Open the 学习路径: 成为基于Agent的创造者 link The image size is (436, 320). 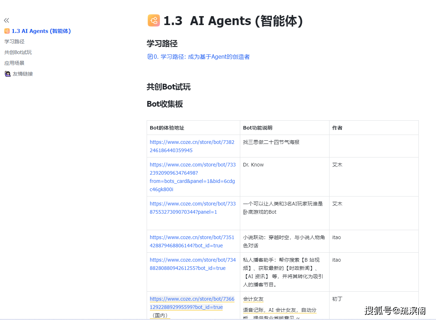pos(202,57)
